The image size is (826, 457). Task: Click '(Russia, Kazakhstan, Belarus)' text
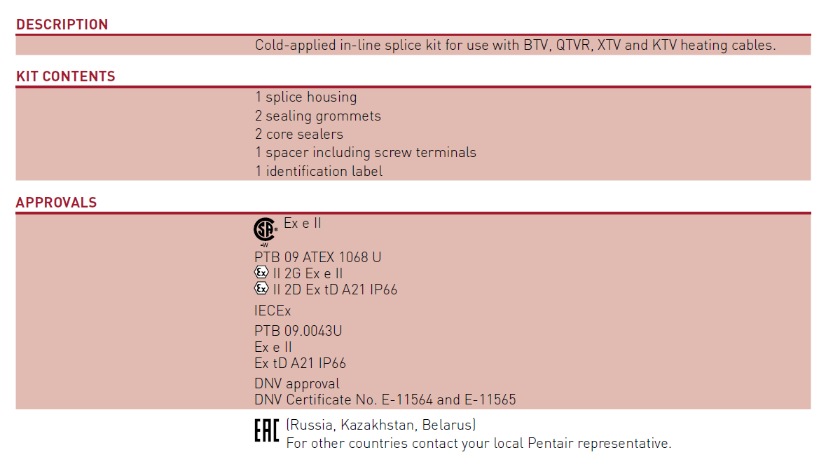coord(381,425)
